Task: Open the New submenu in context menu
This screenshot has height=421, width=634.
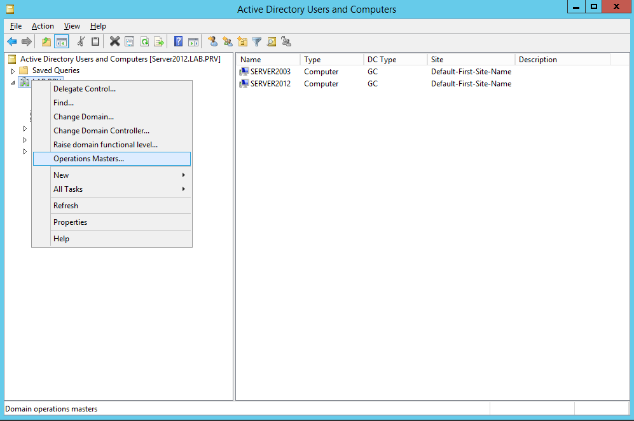Action: coord(111,175)
